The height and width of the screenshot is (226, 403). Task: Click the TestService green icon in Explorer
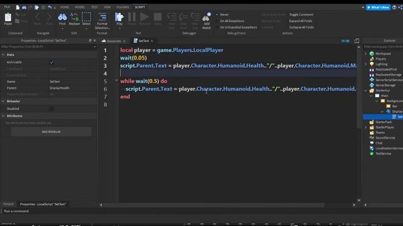click(x=372, y=153)
